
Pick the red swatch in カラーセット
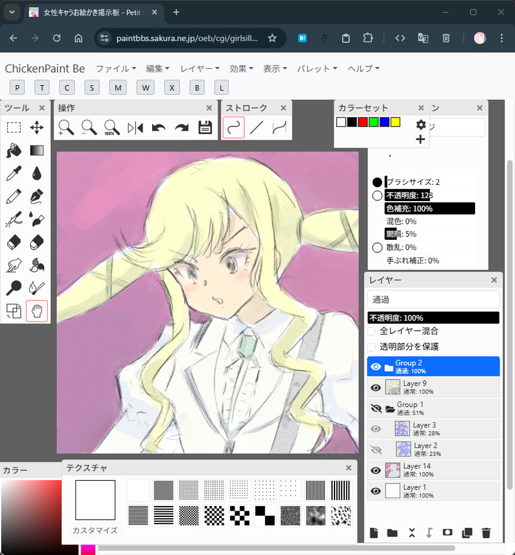[x=363, y=122]
